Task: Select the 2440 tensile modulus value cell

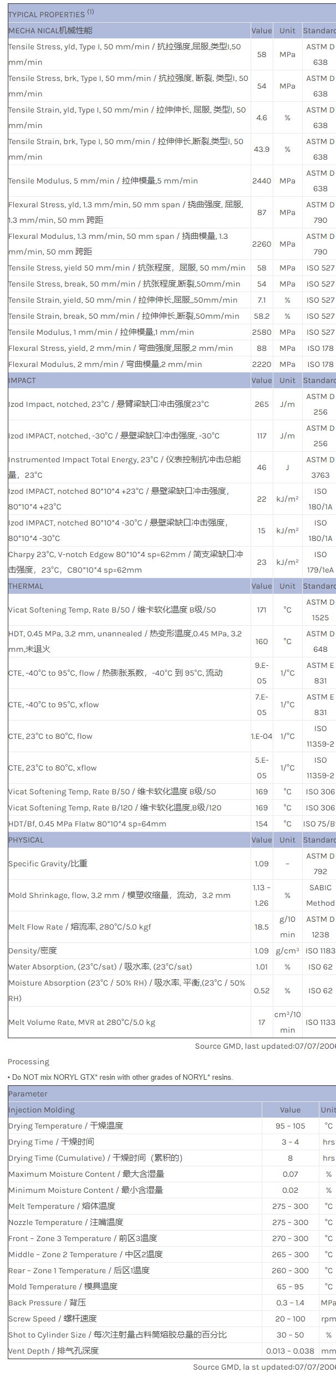Action: pyautogui.click(x=262, y=181)
